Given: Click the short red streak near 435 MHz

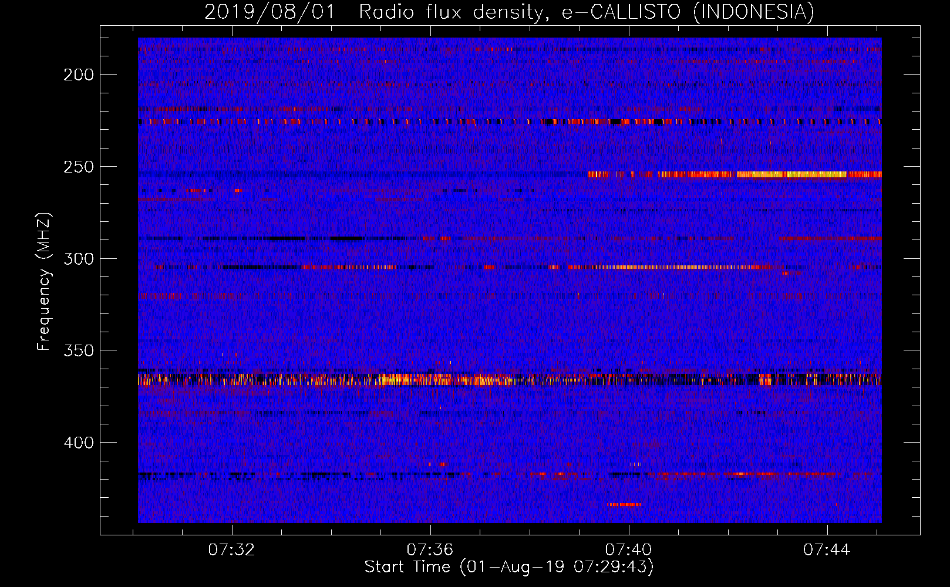Looking at the screenshot, I should pos(624,504).
